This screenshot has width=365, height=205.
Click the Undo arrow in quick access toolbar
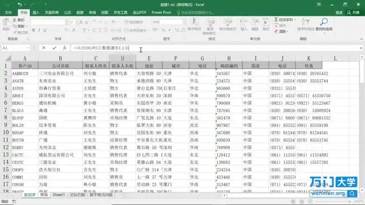coord(19,5)
